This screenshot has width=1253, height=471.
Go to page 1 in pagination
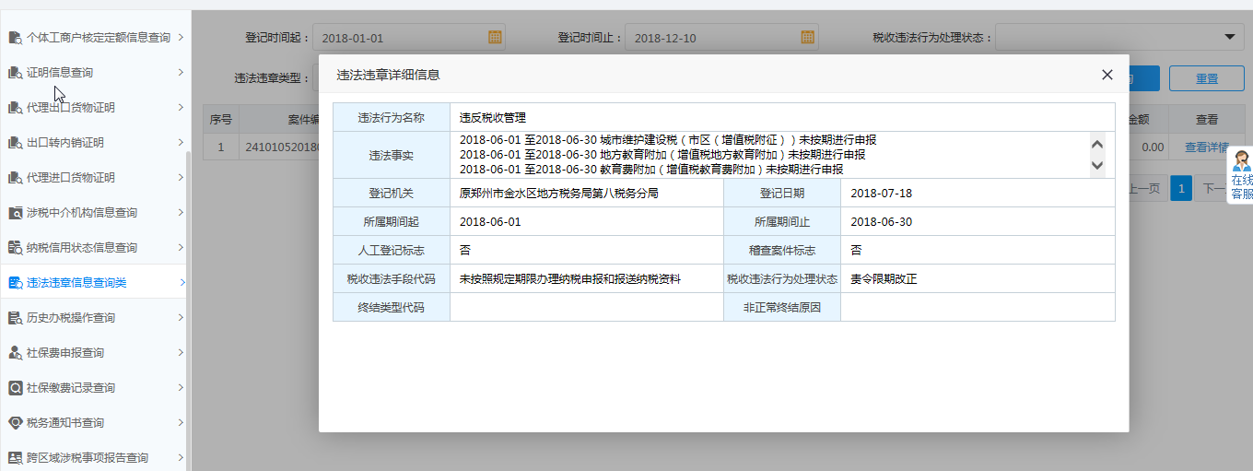click(x=1180, y=188)
